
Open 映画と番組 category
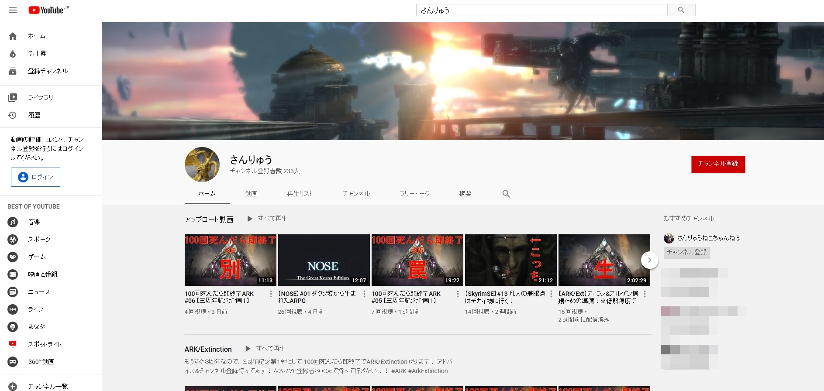pyautogui.click(x=51, y=274)
